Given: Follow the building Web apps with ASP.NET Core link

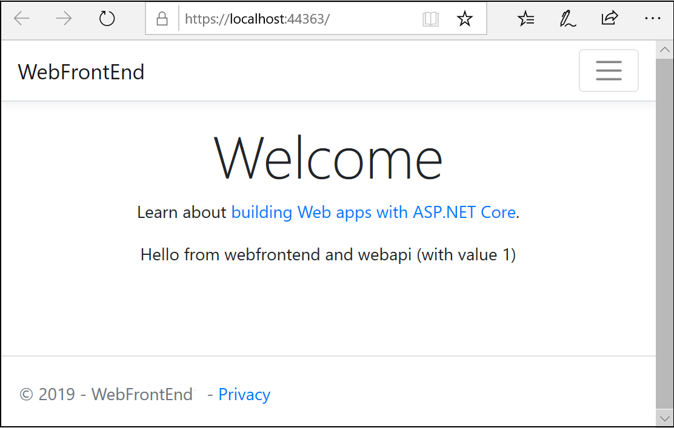Looking at the screenshot, I should tap(373, 212).
